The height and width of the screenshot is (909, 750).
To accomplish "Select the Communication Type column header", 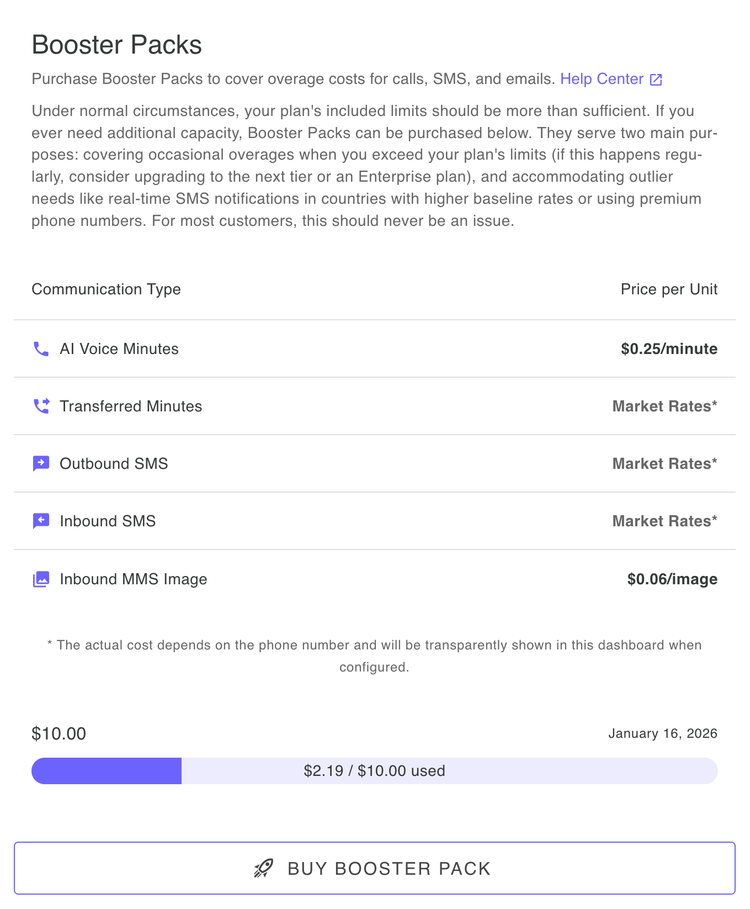I will pyautogui.click(x=106, y=289).
